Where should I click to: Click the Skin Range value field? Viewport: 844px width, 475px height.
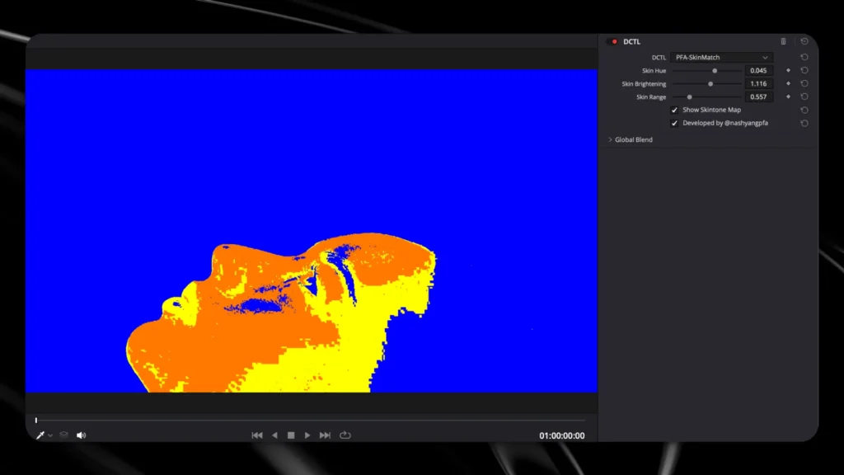pyautogui.click(x=758, y=97)
